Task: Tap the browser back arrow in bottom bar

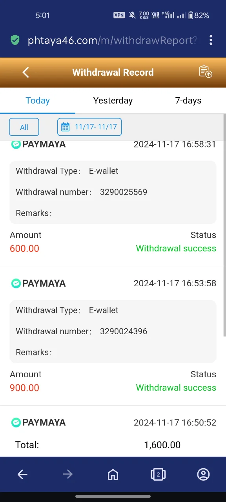Action: [x=22, y=475]
